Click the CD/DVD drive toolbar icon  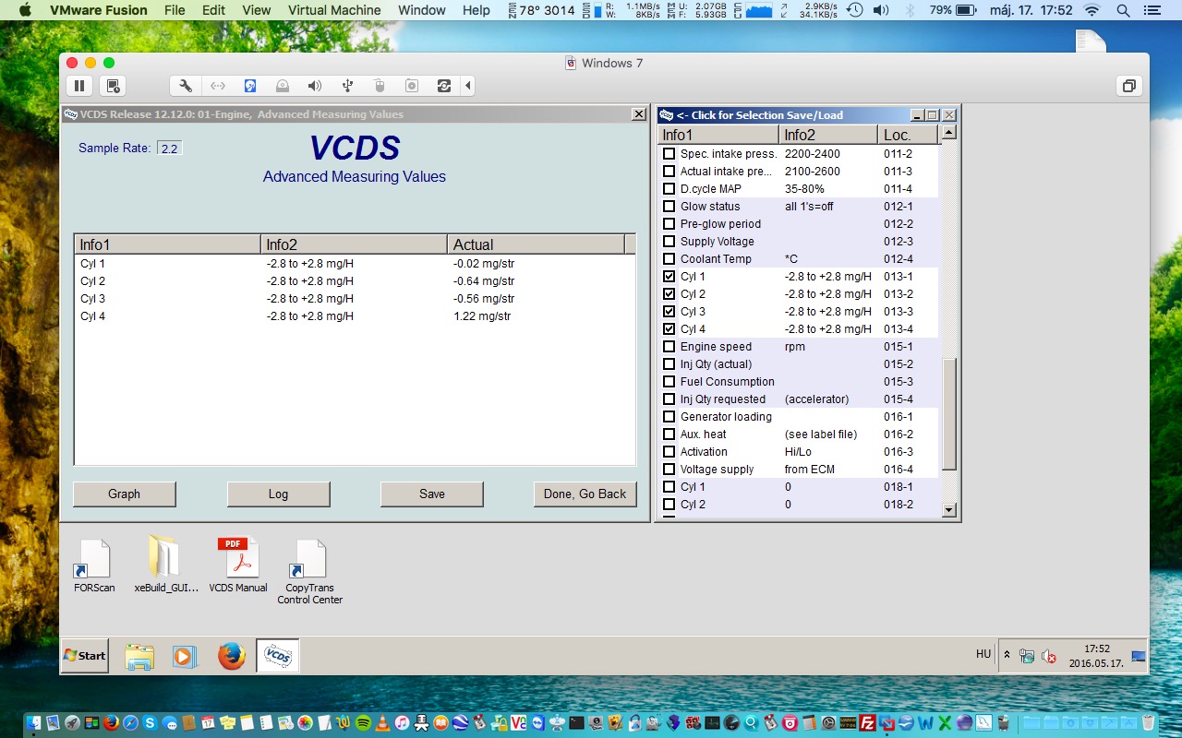[x=283, y=86]
